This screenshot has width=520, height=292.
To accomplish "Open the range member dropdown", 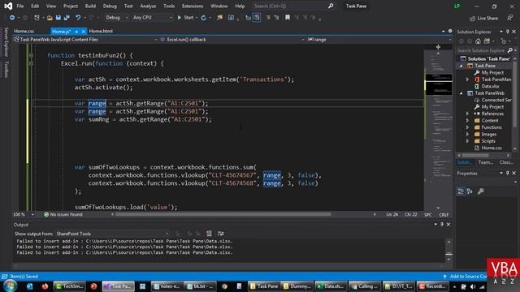I will (379, 40).
